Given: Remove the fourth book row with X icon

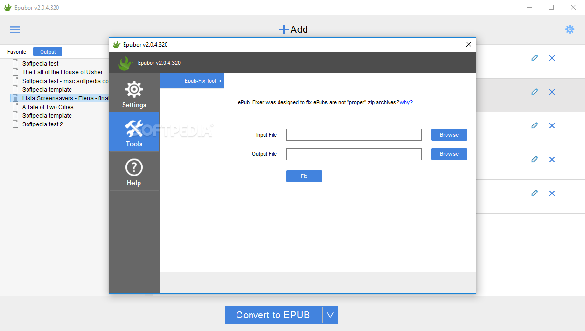Looking at the screenshot, I should (x=552, y=159).
